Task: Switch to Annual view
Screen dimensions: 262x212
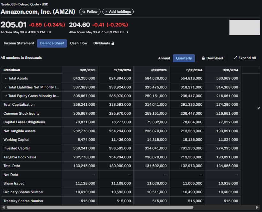Action: coord(164,58)
